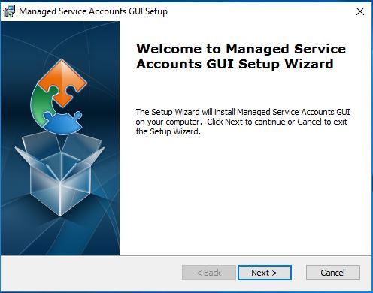
Task: Click empty title bar space right of title
Action: point(259,11)
